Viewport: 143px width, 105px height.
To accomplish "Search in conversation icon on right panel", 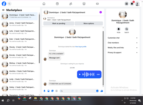I will pyautogui.click(x=127, y=29).
